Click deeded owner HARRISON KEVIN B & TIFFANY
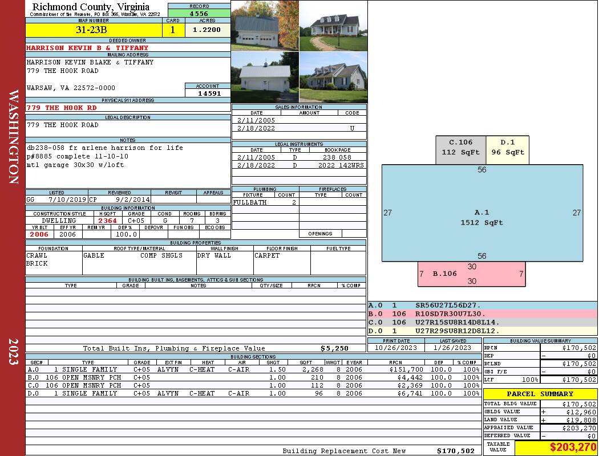This screenshot has height=456, width=599. point(87,48)
